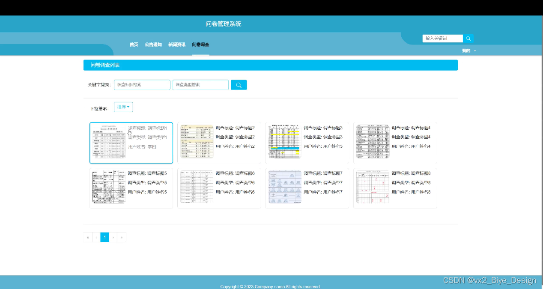Viewport: 543px width, 289px height.
Task: Open thumbnail of survey 调查标题5
Action: click(x=109, y=187)
